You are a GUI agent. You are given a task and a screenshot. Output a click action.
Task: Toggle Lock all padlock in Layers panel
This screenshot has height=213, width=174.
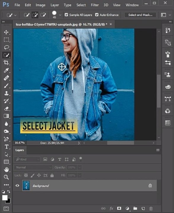(x=52, y=175)
